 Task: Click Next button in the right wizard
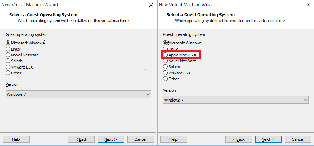point(269,139)
